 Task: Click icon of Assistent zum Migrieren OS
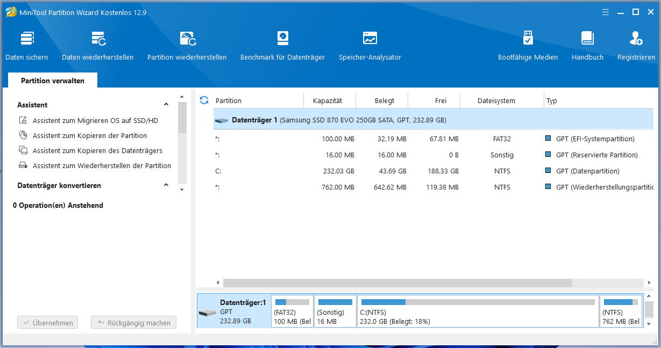pyautogui.click(x=23, y=120)
